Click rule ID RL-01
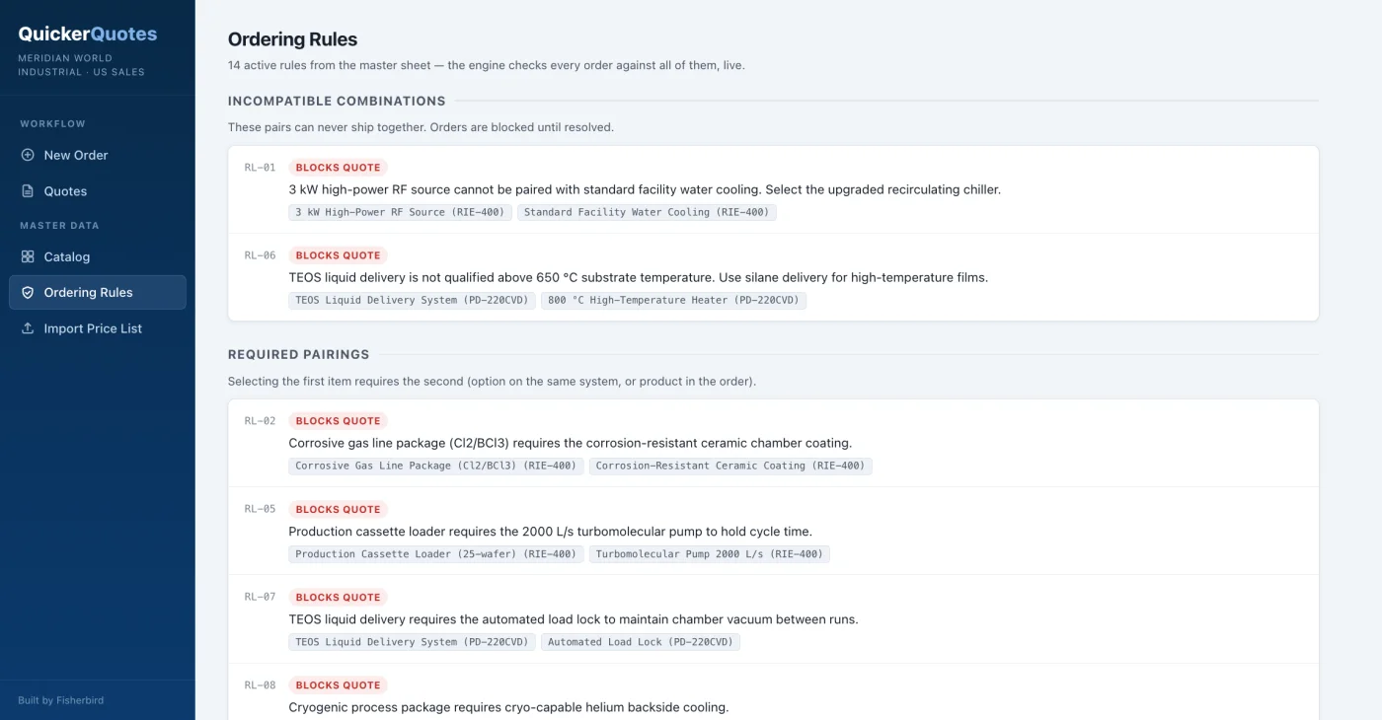 pyautogui.click(x=261, y=168)
